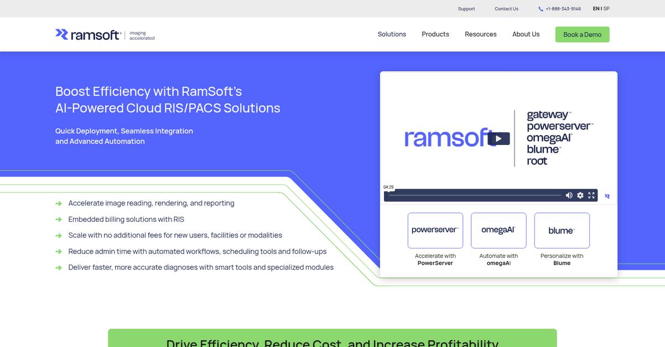Image resolution: width=665 pixels, height=347 pixels.
Task: Click 'Reduce admin time with automated workflows' line
Action: tap(198, 251)
